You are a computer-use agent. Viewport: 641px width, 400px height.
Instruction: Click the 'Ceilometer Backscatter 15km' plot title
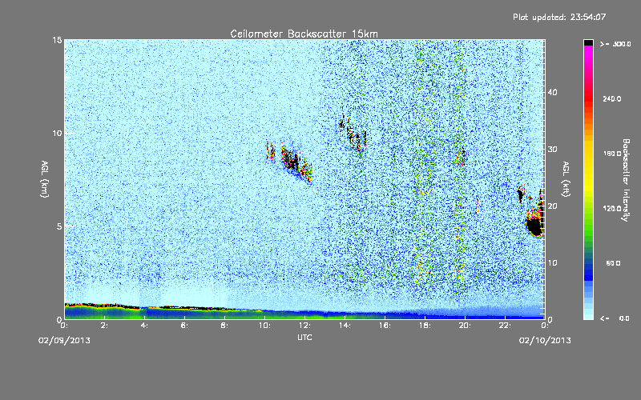tap(304, 34)
